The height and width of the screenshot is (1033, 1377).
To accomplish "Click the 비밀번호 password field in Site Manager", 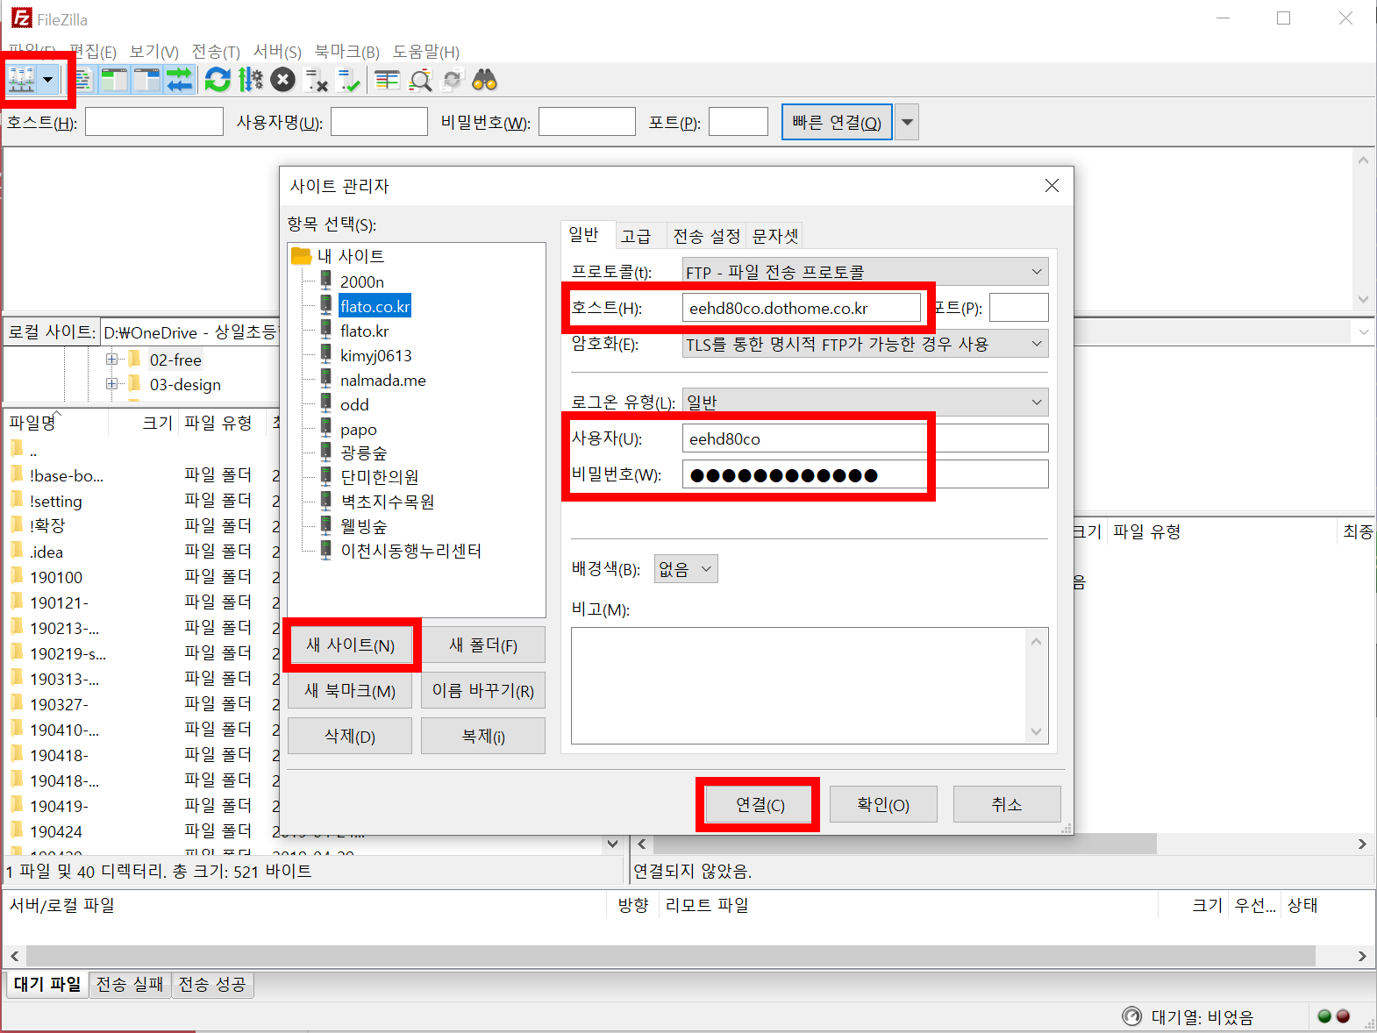I will [865, 474].
